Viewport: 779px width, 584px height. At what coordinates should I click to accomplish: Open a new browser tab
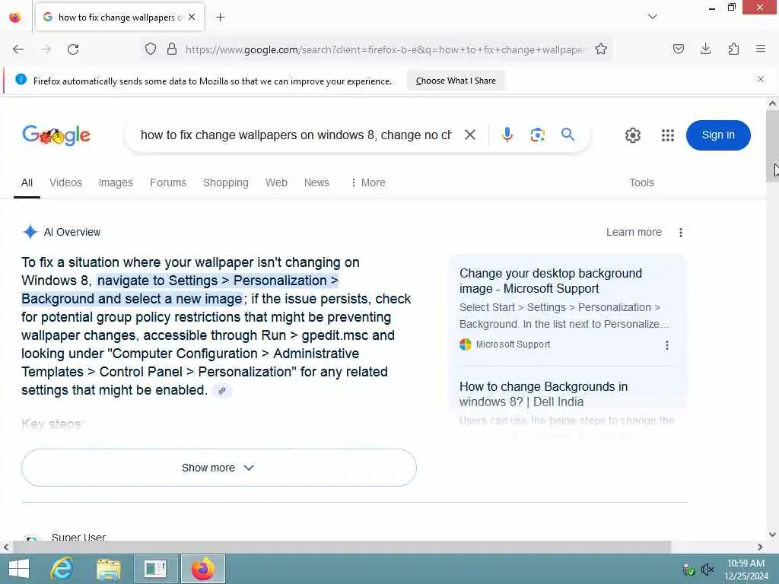221,17
